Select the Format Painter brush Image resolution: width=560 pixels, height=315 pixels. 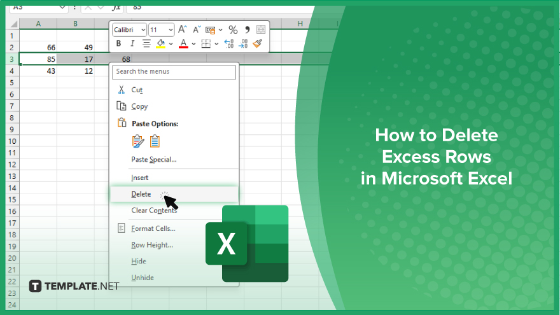click(258, 43)
